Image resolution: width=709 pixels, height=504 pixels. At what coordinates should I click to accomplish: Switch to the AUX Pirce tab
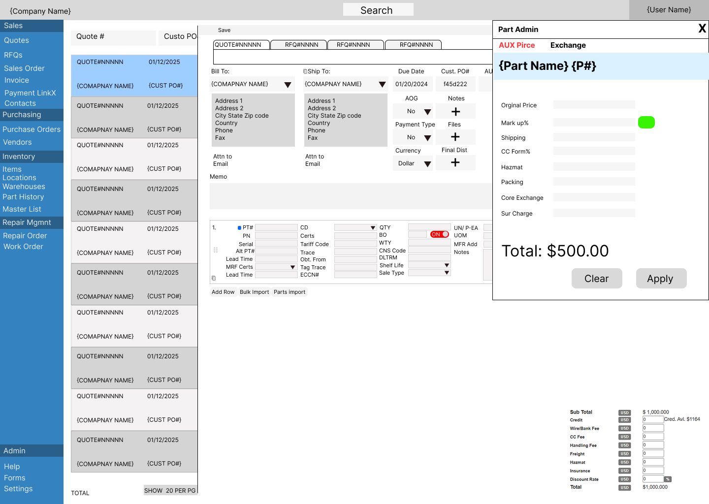tap(516, 45)
